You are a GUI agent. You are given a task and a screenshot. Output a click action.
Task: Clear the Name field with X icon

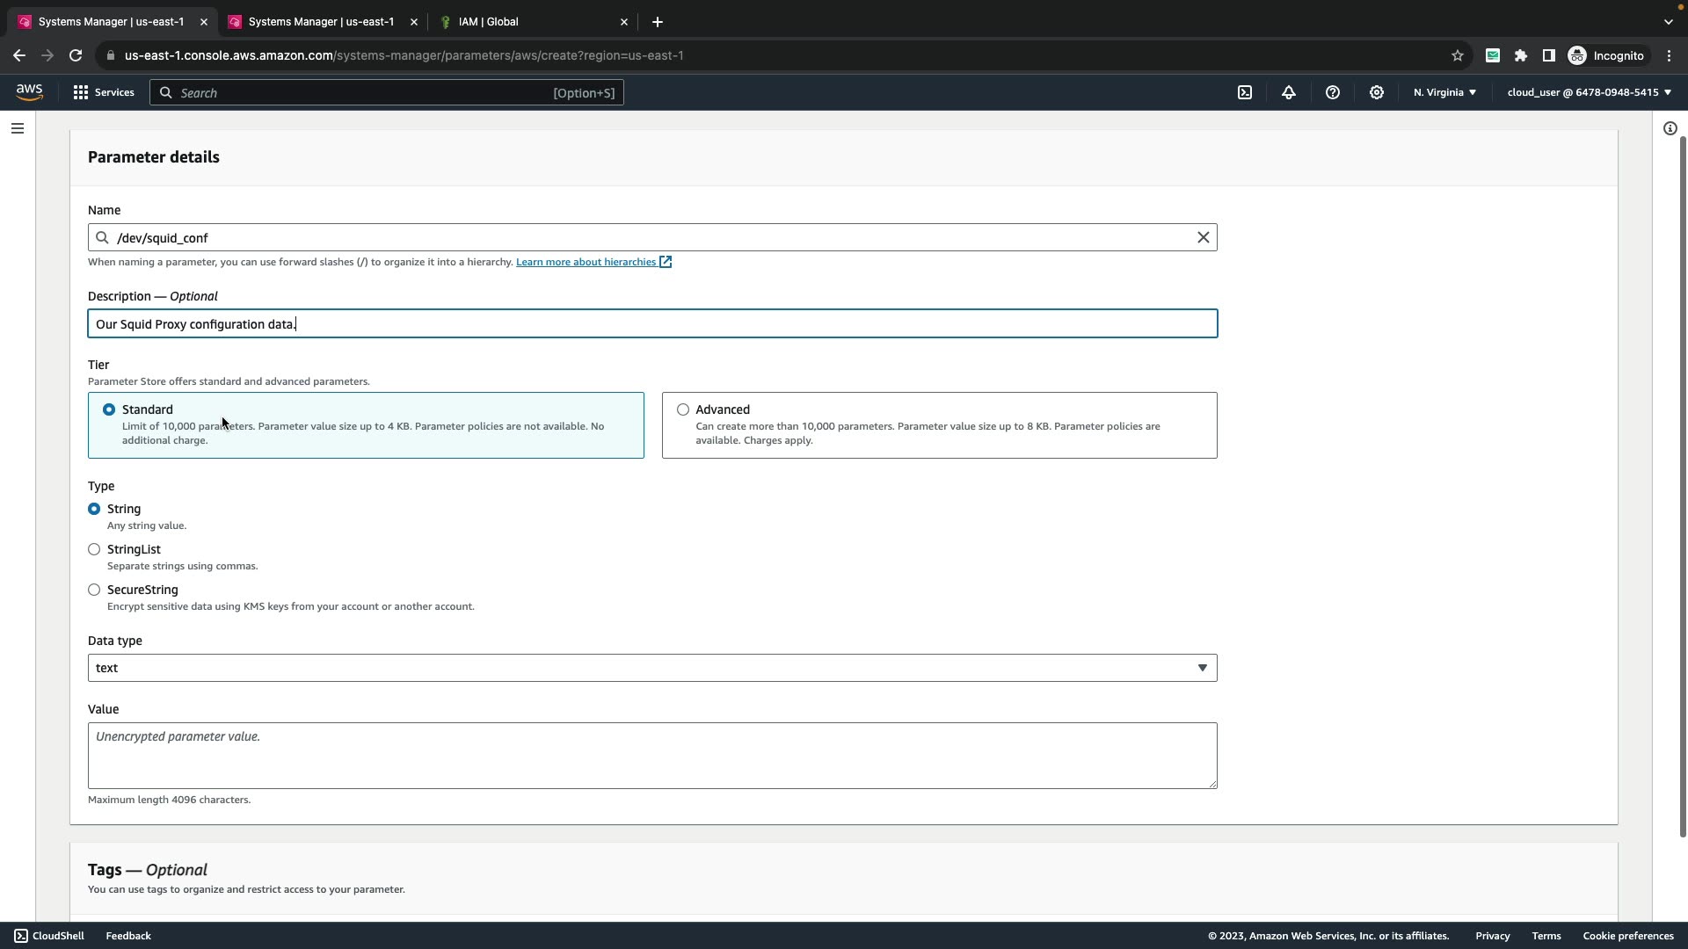[x=1203, y=237]
